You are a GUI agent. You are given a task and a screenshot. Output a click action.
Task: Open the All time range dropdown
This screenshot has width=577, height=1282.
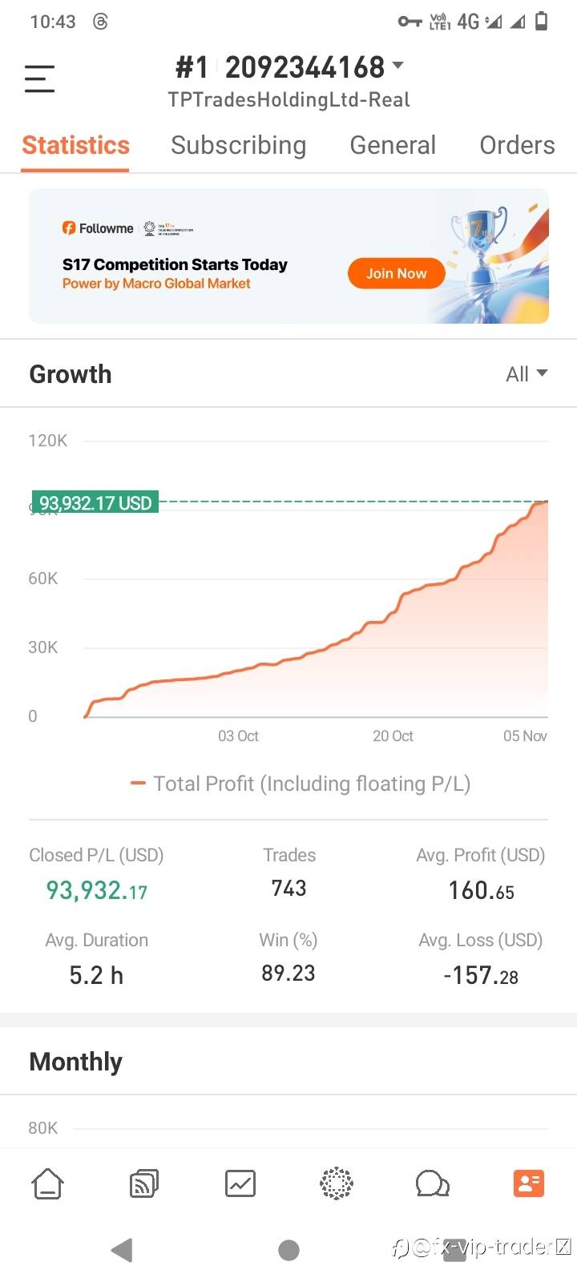point(527,374)
